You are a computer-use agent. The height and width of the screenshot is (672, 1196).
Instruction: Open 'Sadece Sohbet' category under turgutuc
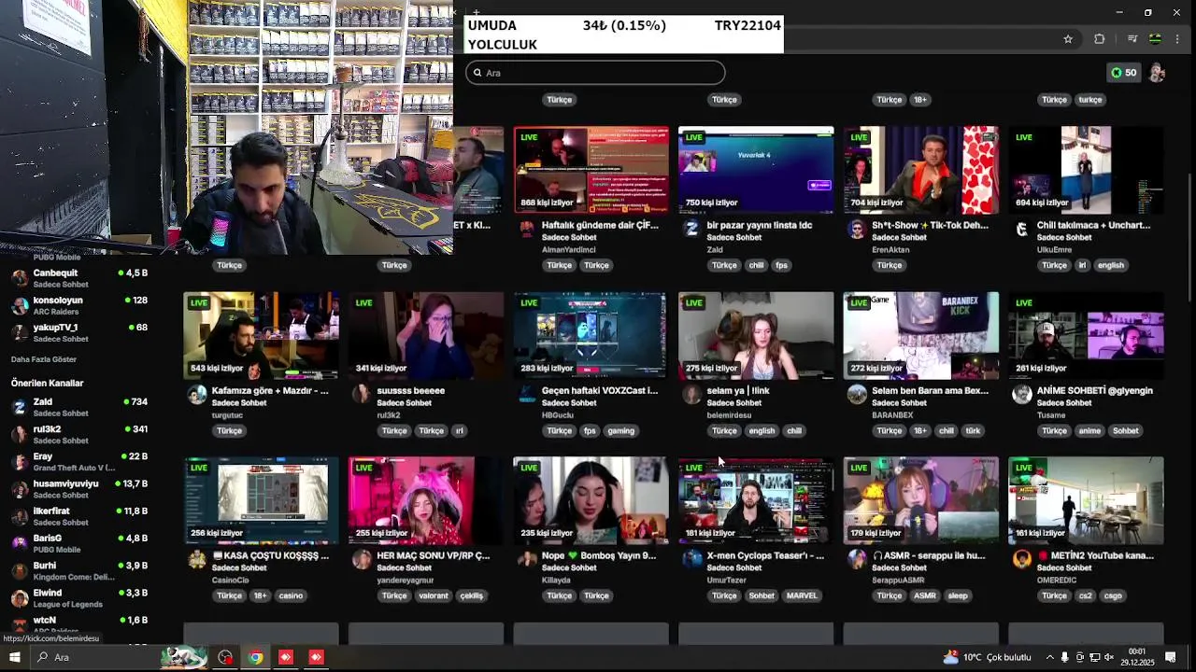click(x=239, y=403)
